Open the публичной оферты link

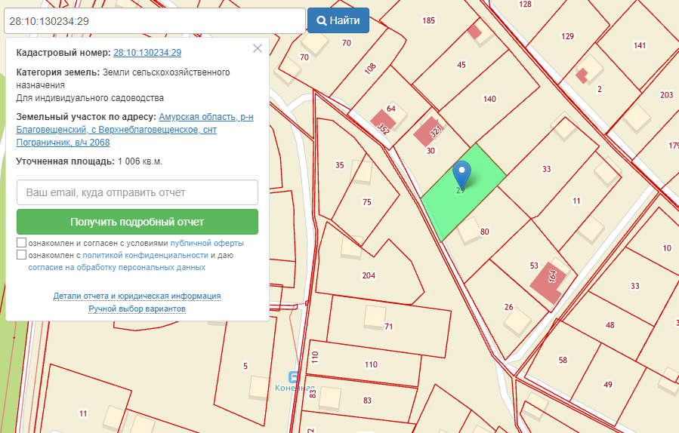pyautogui.click(x=207, y=244)
